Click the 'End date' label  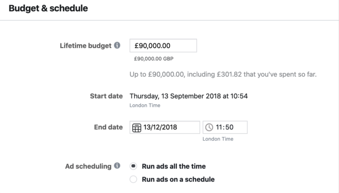click(x=108, y=127)
